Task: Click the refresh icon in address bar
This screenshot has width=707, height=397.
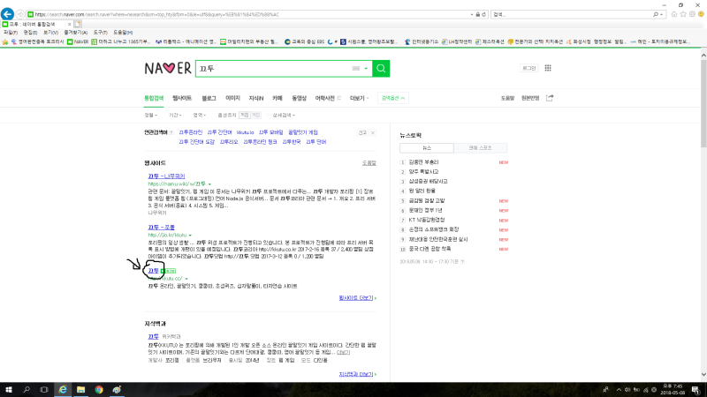Action: (x=483, y=14)
